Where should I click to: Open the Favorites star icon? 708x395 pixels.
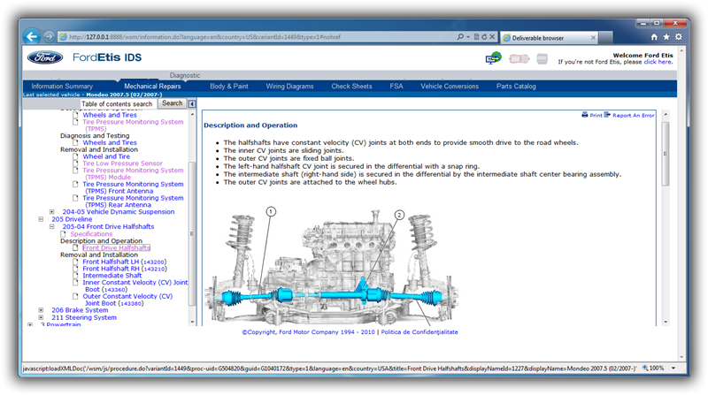pos(666,37)
